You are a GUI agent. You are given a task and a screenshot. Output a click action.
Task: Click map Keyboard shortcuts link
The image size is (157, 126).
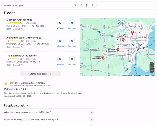pos(126,75)
